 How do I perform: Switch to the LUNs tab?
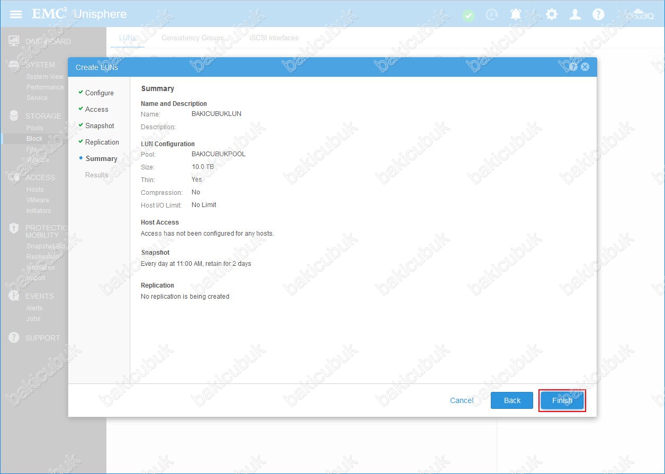[128, 38]
